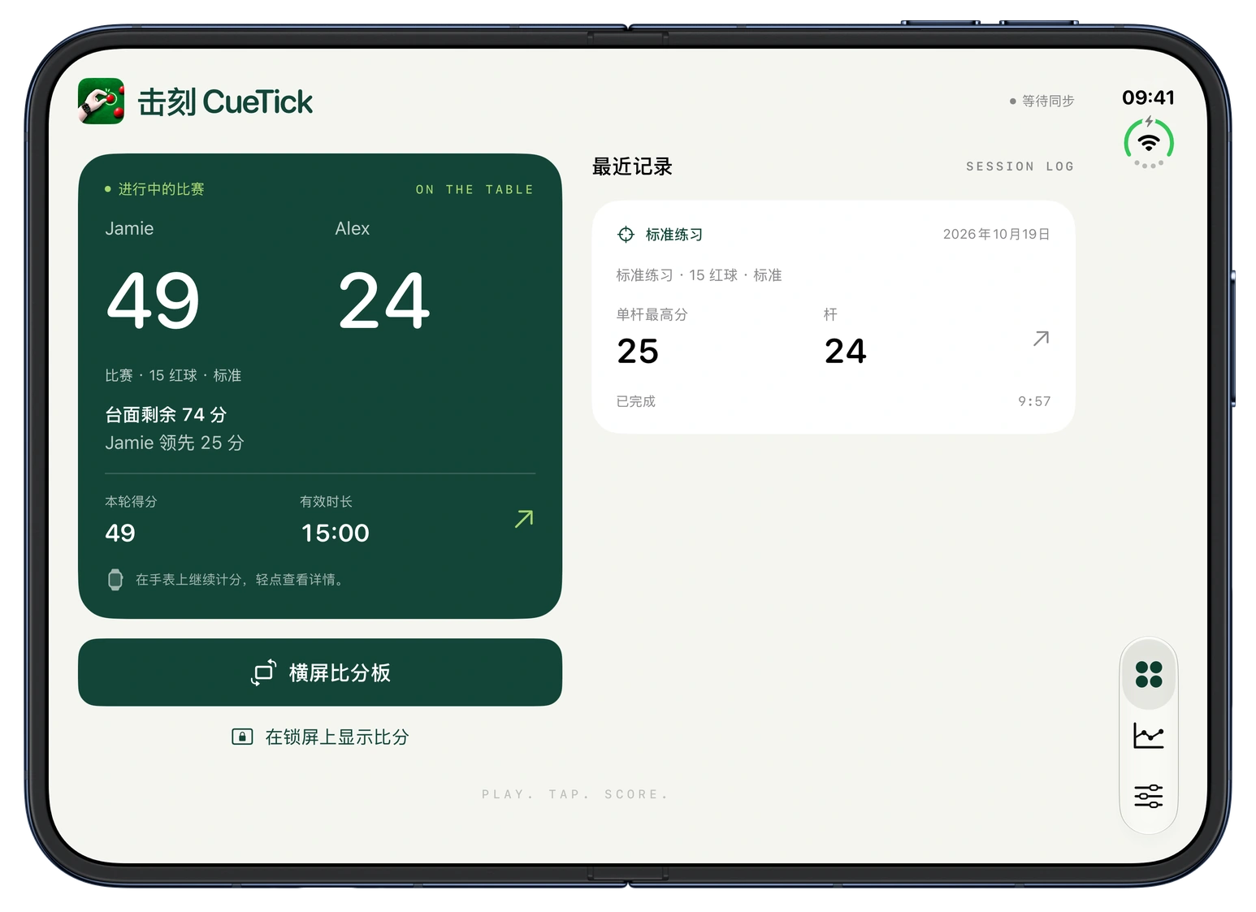Click the record duration 9:57
This screenshot has width=1256, height=912.
(1034, 401)
